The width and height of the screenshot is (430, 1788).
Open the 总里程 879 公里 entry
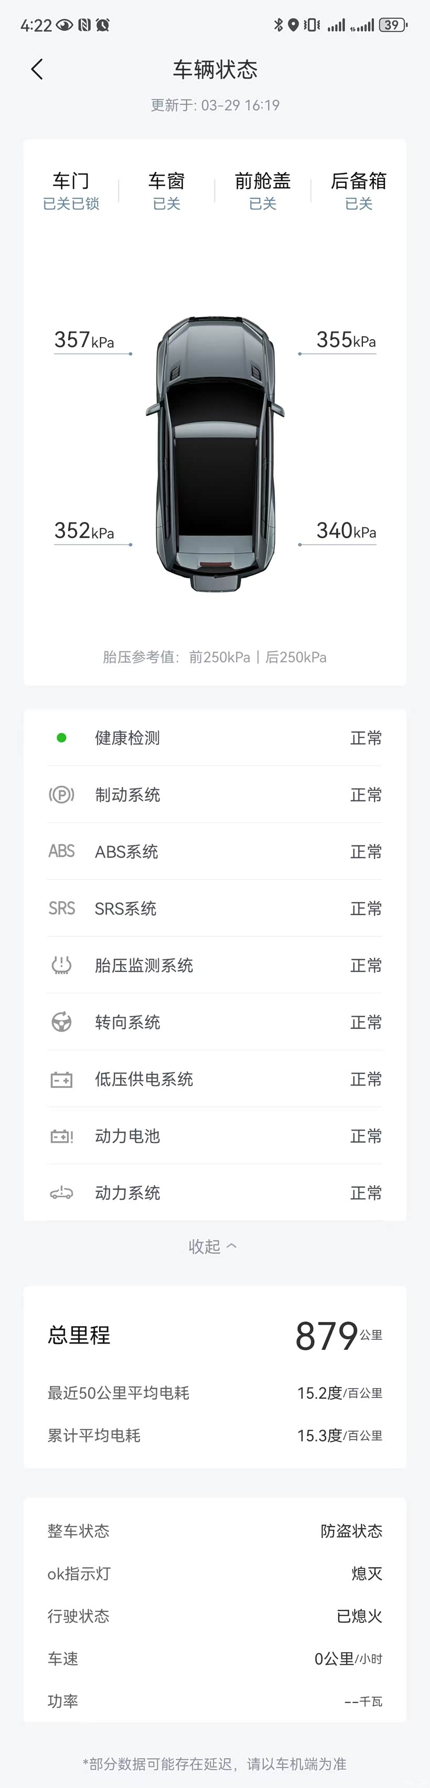214,1336
